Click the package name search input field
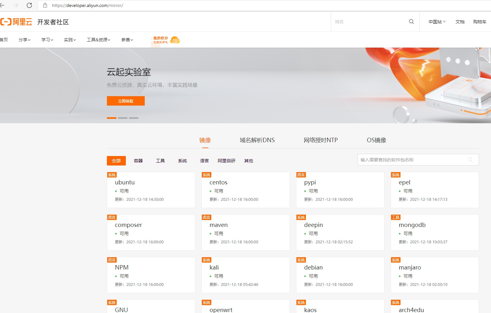The height and width of the screenshot is (313, 491). coord(410,160)
